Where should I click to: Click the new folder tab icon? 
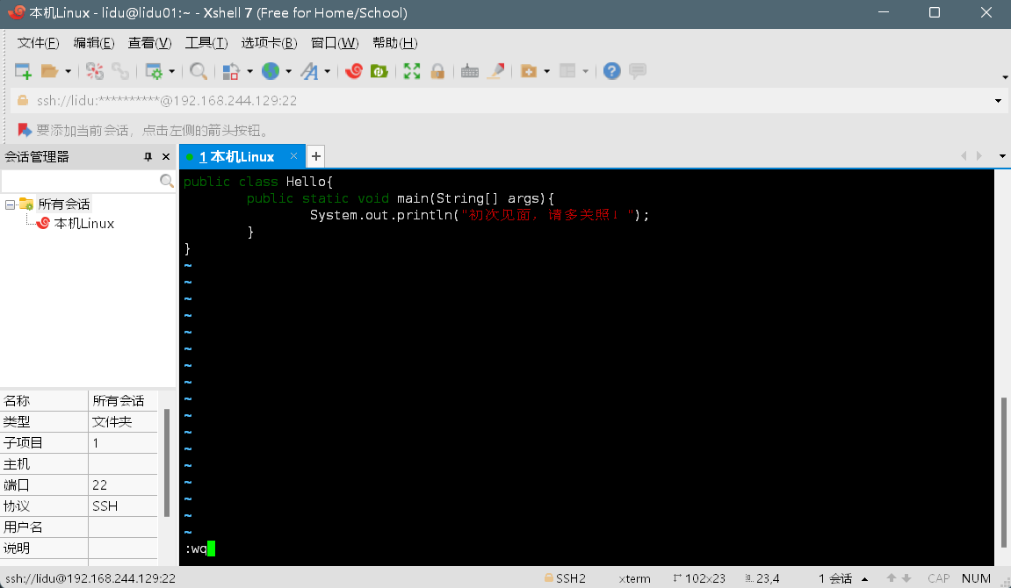point(529,71)
